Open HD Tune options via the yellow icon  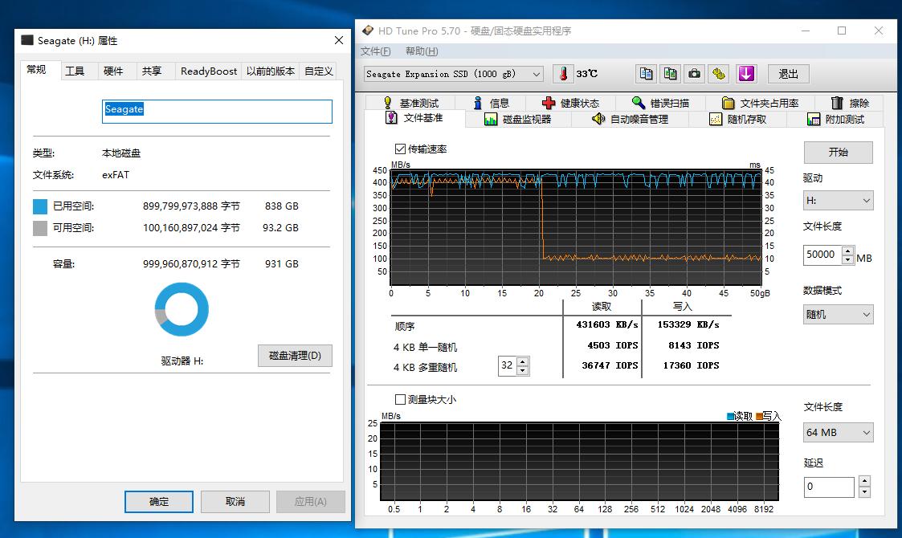pyautogui.click(x=718, y=73)
